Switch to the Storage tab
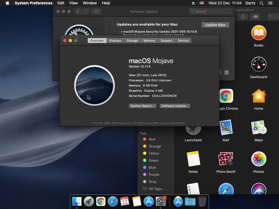Image resolution: width=279 pixels, height=209 pixels. point(132,41)
